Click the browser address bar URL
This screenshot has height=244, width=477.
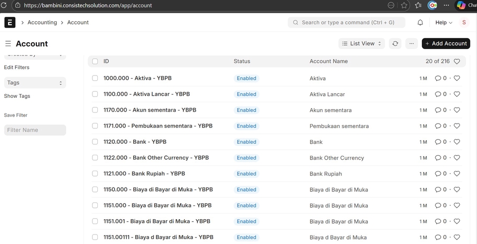tap(88, 5)
